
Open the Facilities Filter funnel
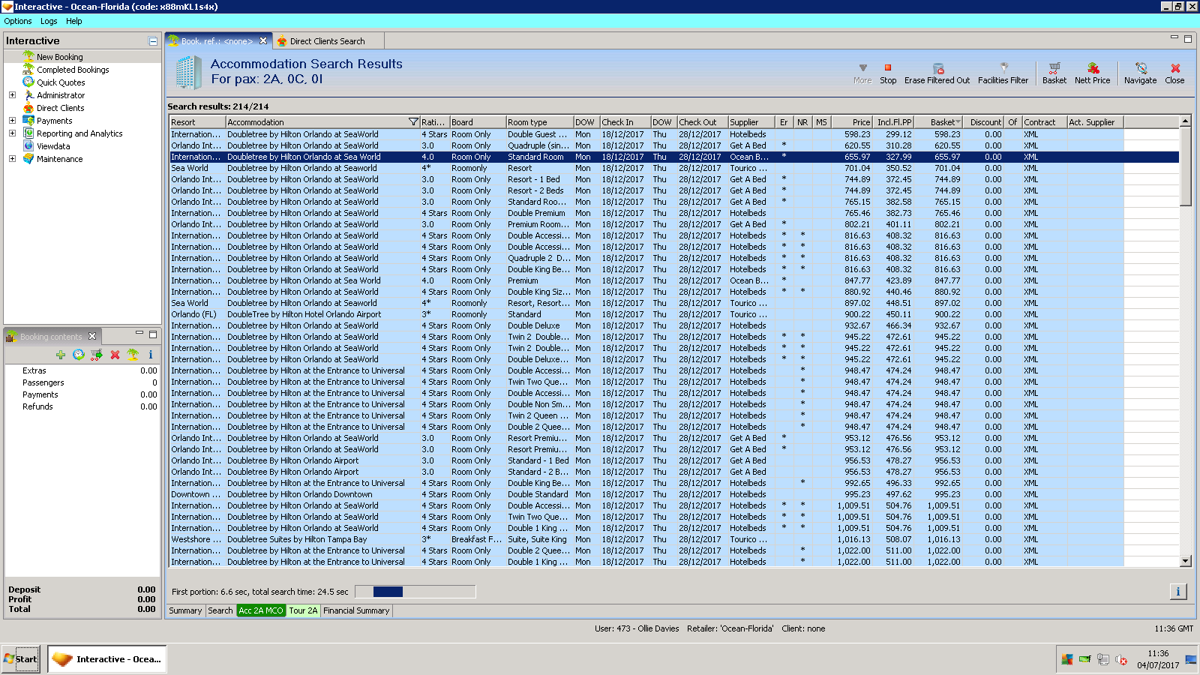pyautogui.click(x=1003, y=68)
